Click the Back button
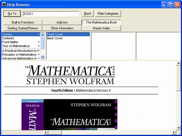This screenshot has width=182, height=136. tap(88, 13)
